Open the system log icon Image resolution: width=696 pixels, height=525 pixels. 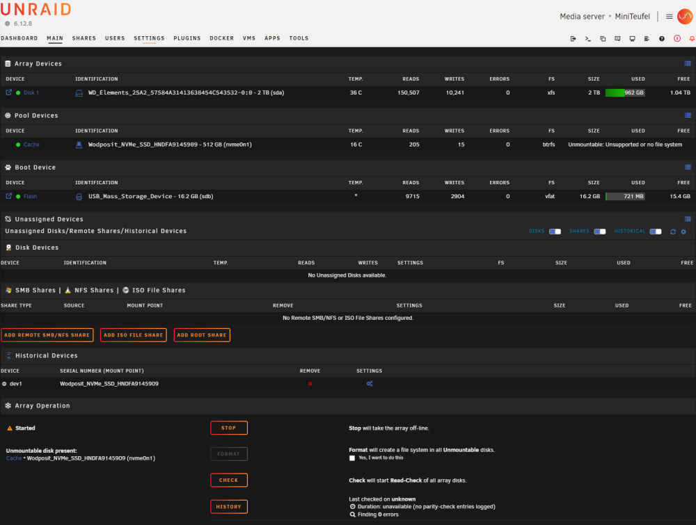pyautogui.click(x=647, y=38)
